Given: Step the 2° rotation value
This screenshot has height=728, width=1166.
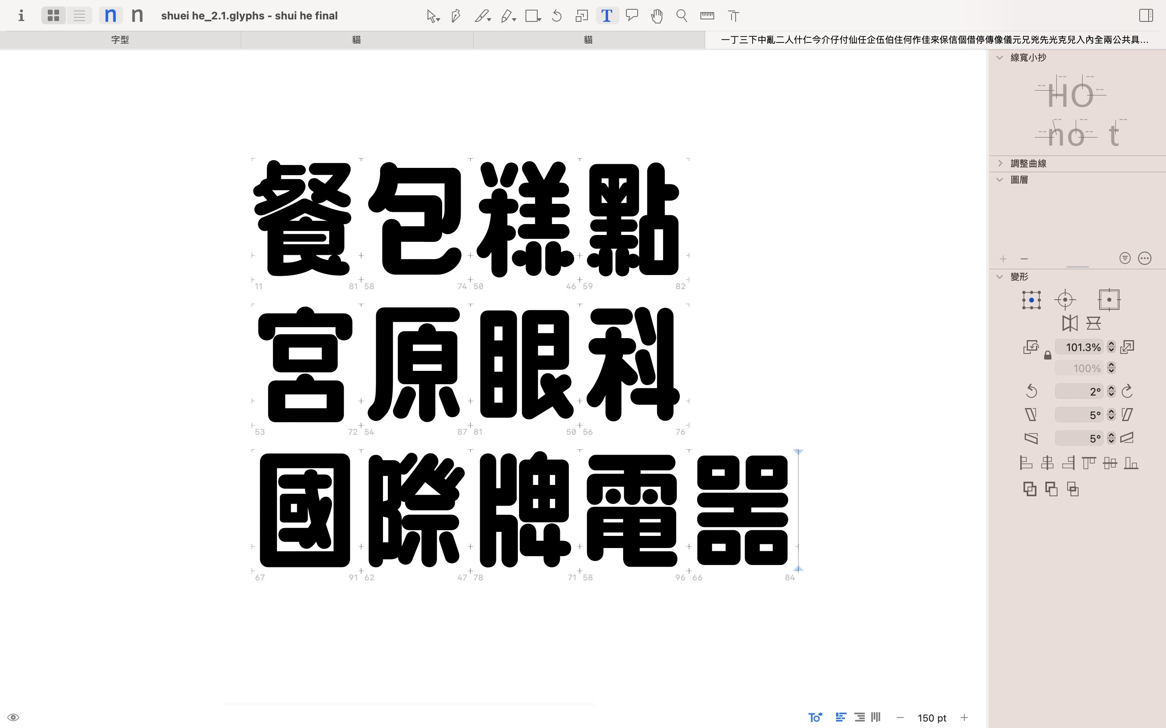Looking at the screenshot, I should click(1111, 391).
